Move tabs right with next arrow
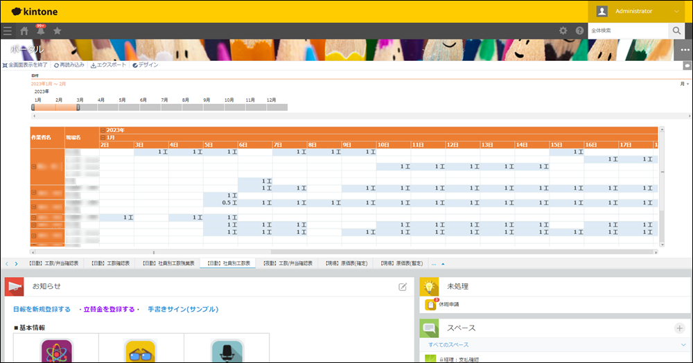This screenshot has height=363, width=693. (x=17, y=264)
